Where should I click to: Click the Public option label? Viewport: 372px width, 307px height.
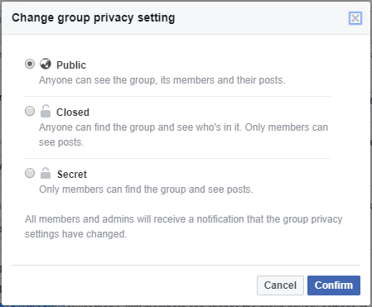[x=71, y=65]
